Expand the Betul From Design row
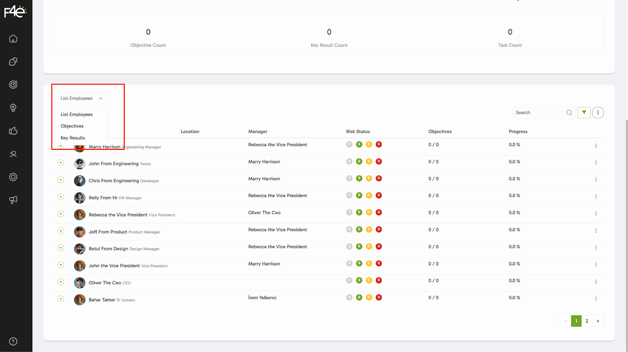The image size is (628, 352). (x=61, y=248)
